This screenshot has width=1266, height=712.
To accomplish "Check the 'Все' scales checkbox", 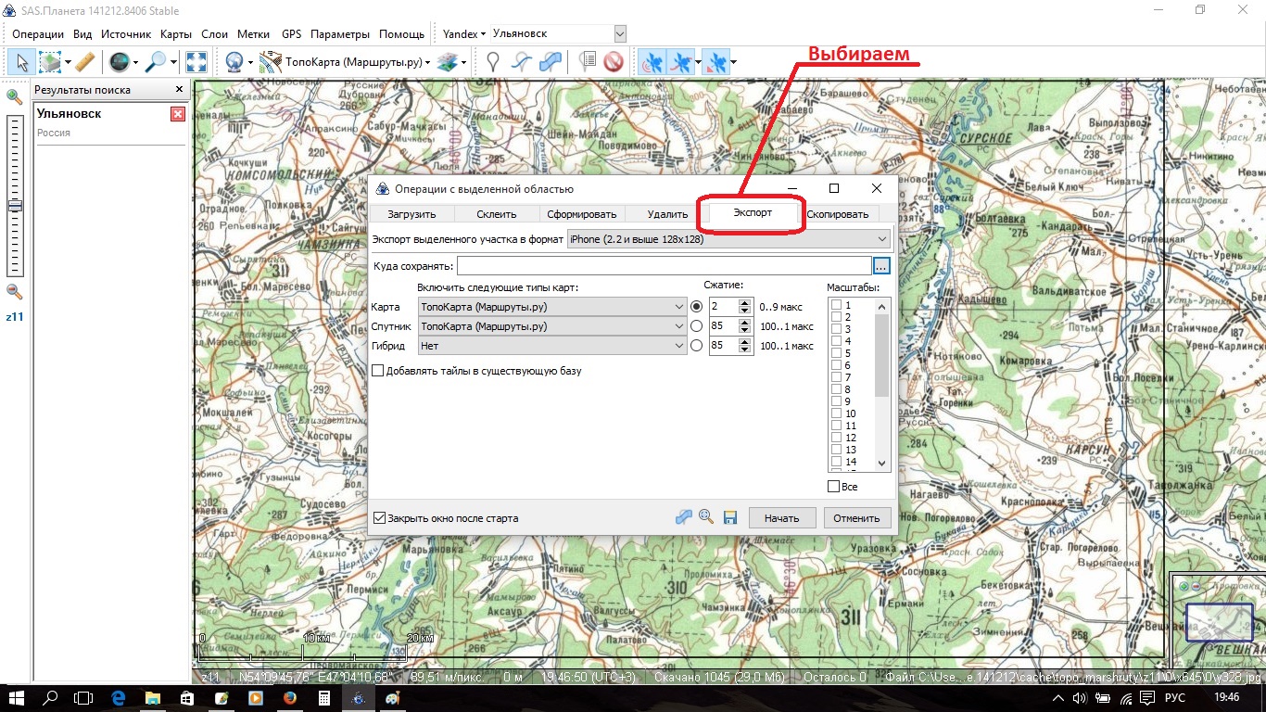I will tap(834, 486).
